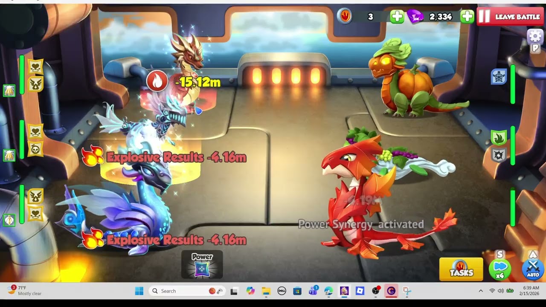Open Microsoft Store from the taskbar
Viewport: 546px width, 307px height.
[297, 291]
